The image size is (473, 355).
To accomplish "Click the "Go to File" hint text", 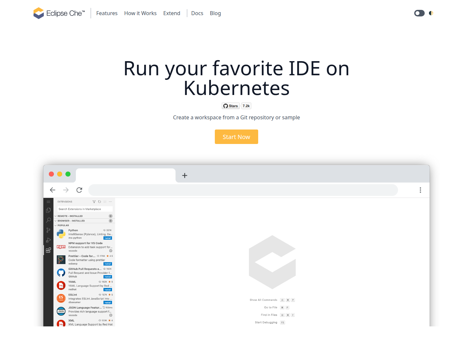I will tap(271, 308).
